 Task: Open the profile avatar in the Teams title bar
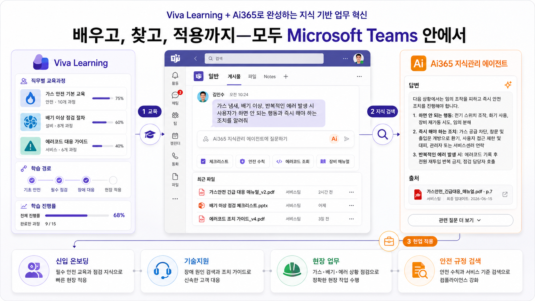[358, 59]
